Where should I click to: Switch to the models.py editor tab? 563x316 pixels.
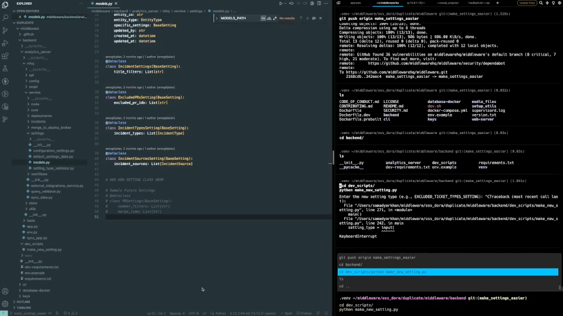[104, 4]
